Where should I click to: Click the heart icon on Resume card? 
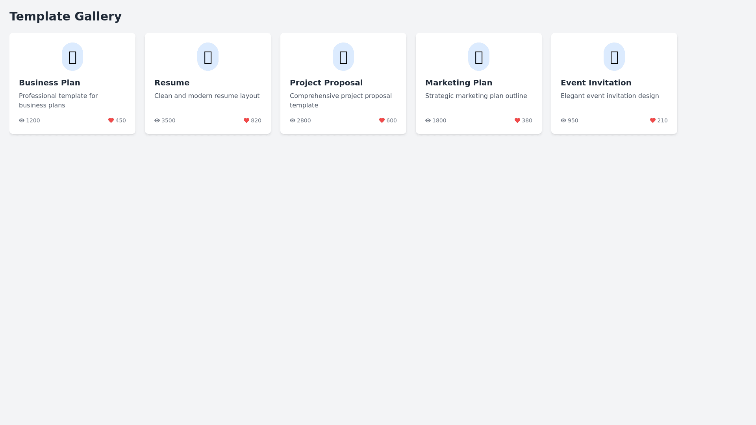(x=246, y=120)
